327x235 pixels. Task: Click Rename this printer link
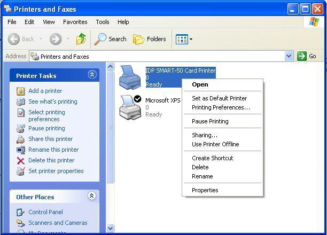click(53, 150)
